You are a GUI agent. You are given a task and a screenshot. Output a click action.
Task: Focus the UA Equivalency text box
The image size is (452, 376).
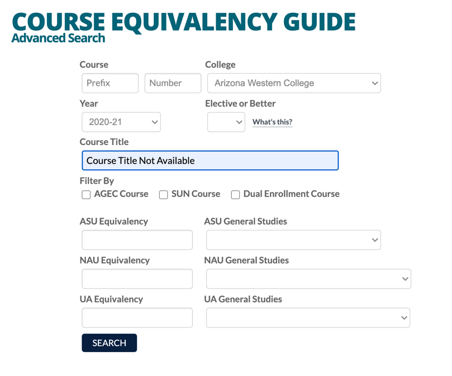(x=137, y=318)
